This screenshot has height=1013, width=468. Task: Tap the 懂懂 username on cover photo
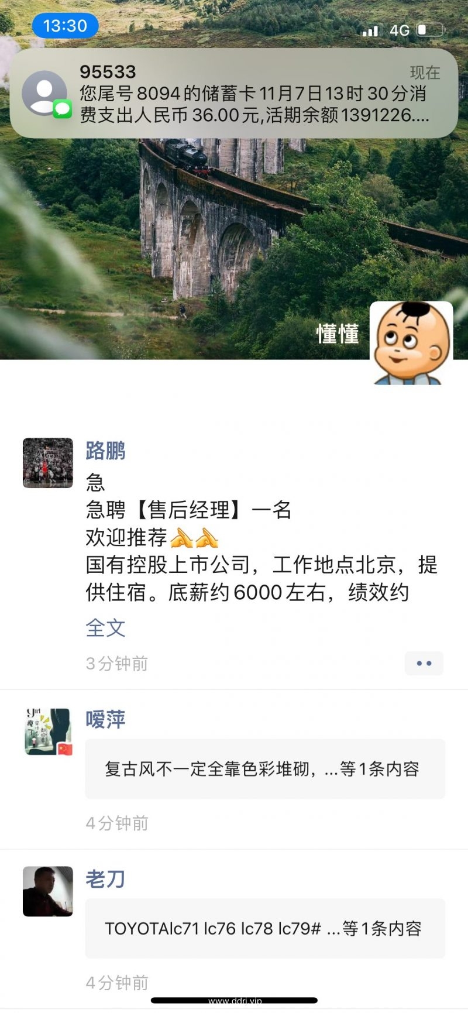coord(338,334)
